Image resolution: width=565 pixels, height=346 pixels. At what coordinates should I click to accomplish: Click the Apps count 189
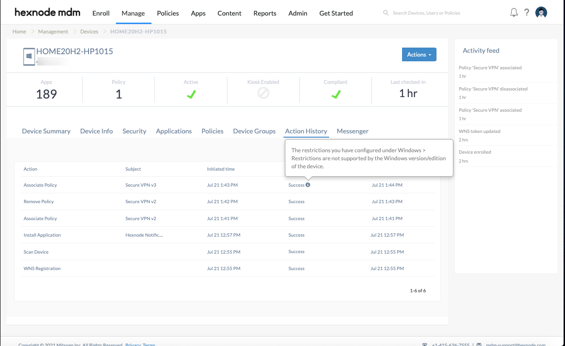[46, 94]
